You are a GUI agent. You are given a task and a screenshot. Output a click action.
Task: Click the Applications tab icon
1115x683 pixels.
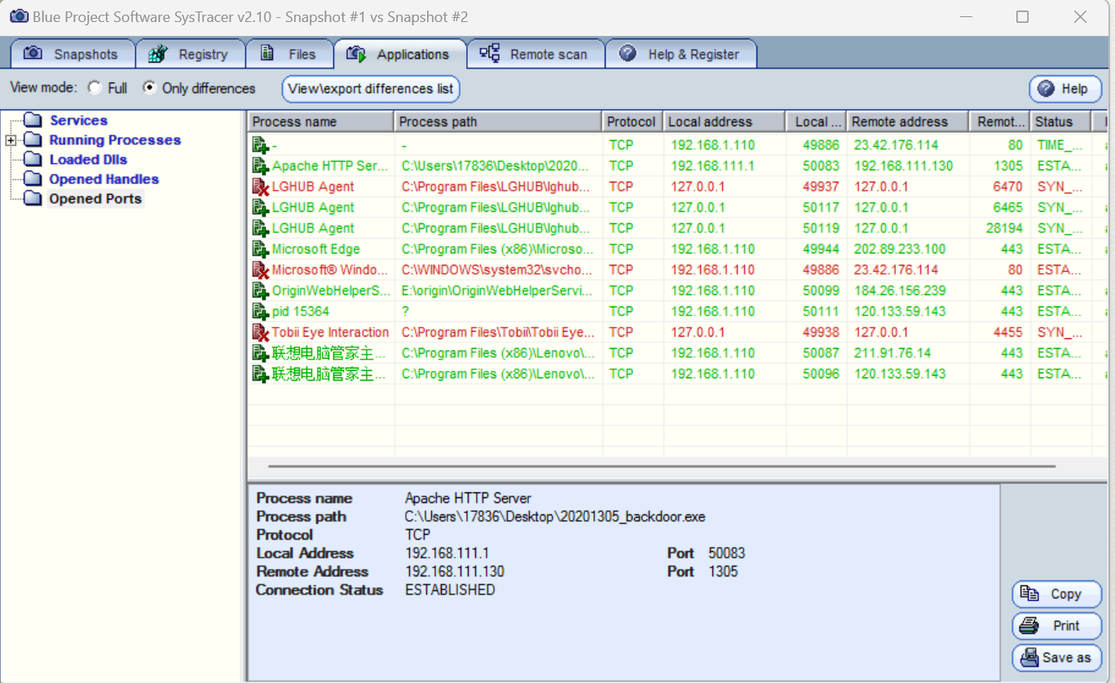(356, 54)
